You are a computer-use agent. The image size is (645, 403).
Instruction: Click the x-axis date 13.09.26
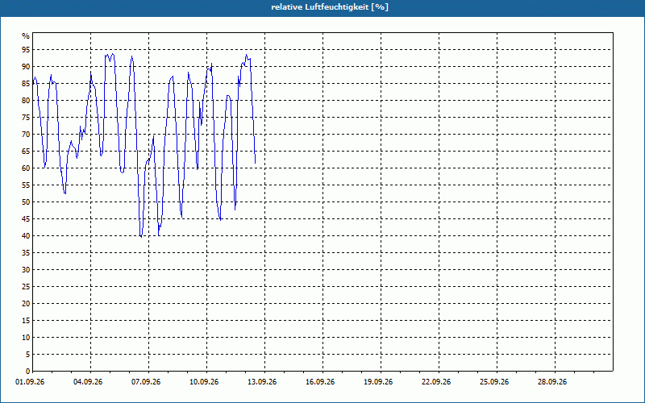click(x=262, y=382)
